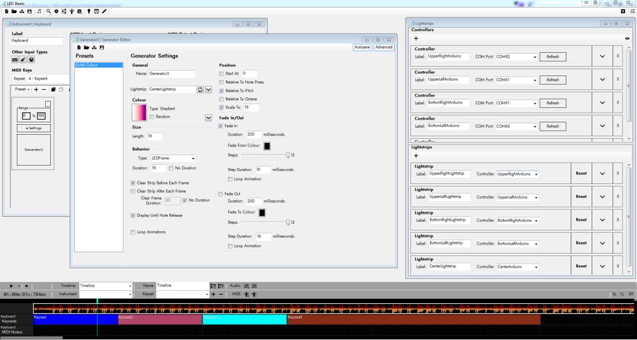Click save icon in Generator Editor toolbar
637x340 pixels.
(102, 48)
